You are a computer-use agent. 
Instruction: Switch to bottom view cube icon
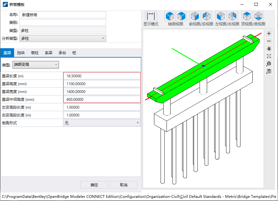point(259,16)
